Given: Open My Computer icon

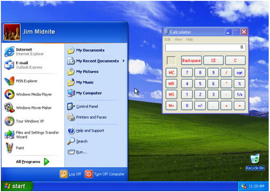Looking at the screenshot, I should 71,93.
